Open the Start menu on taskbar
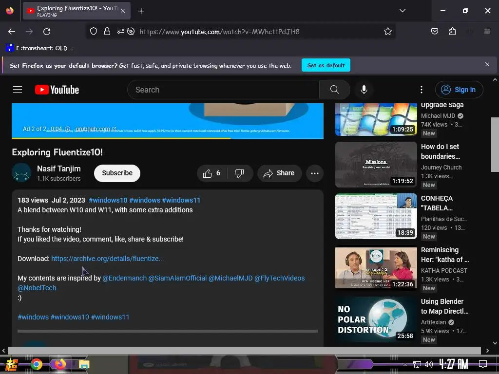 (x=12, y=364)
